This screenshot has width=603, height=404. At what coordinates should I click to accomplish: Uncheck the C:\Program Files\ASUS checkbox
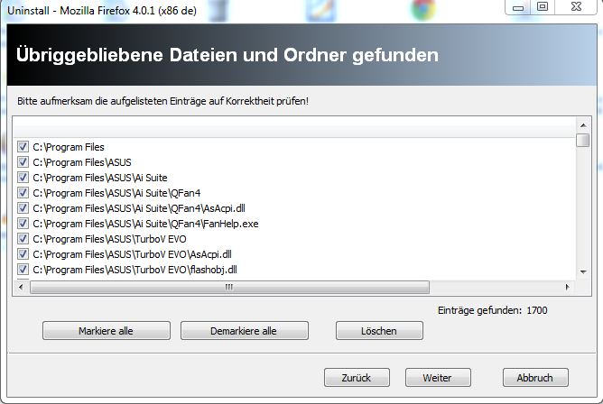coord(23,162)
